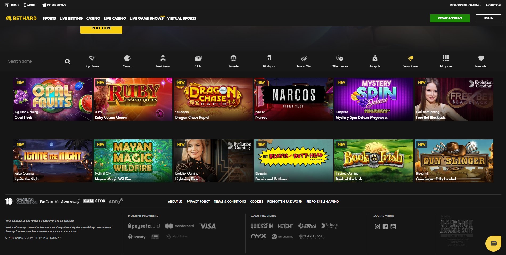Open the Live Casino dealer category
This screenshot has width=506, height=255.
point(163,61)
